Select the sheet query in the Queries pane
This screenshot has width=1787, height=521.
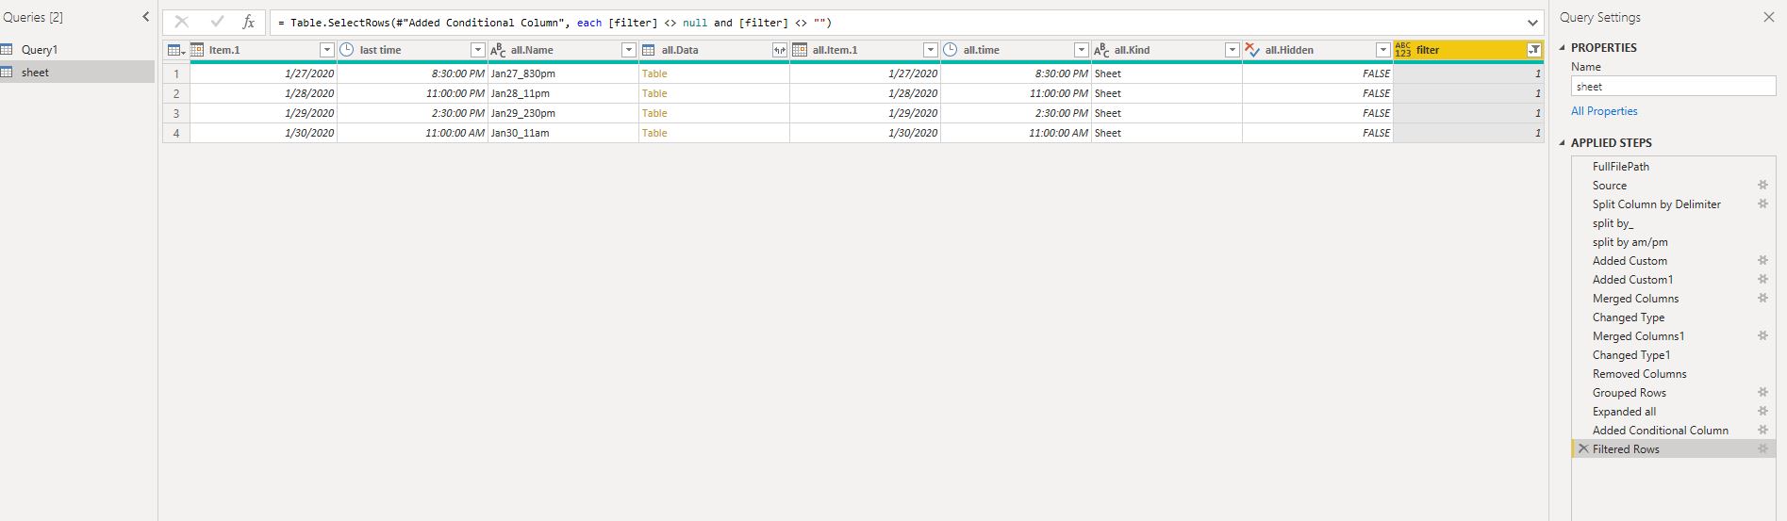(77, 73)
